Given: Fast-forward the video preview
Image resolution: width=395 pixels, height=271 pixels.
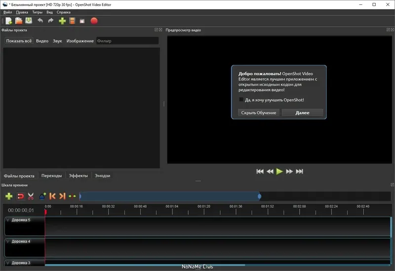Looking at the screenshot, I should pyautogui.click(x=289, y=171).
